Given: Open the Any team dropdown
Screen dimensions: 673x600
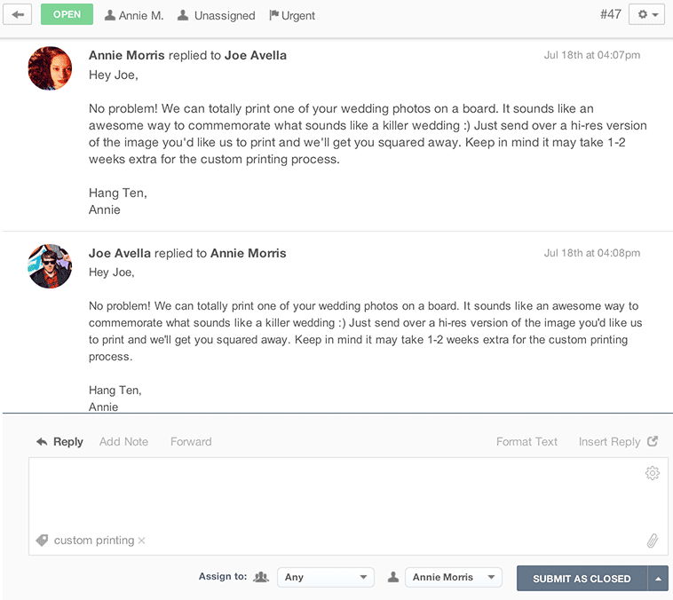Looking at the screenshot, I should 325,577.
